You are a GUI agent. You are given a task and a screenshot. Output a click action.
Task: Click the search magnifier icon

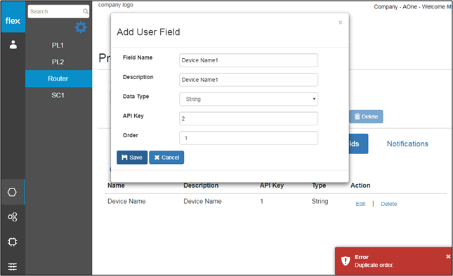click(86, 11)
